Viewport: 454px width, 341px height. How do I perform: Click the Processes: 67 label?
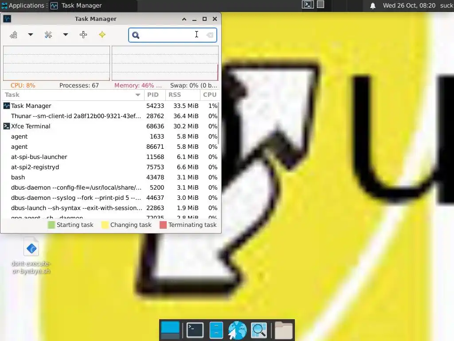point(79,86)
